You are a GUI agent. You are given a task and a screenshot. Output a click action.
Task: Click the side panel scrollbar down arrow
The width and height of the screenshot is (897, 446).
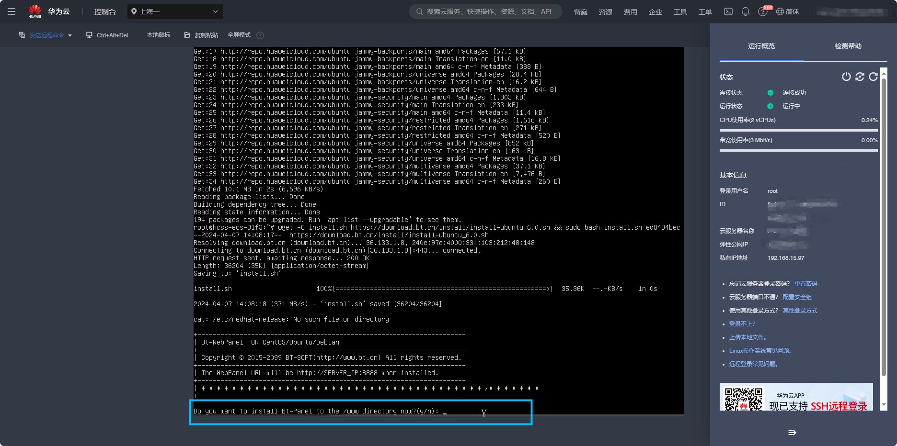tap(884, 405)
